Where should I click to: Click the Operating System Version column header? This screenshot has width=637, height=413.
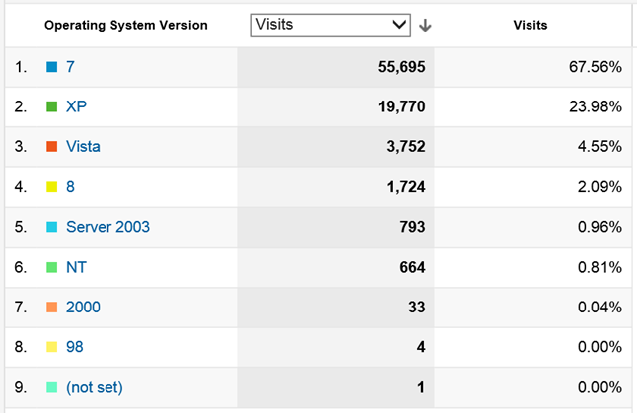click(x=125, y=26)
